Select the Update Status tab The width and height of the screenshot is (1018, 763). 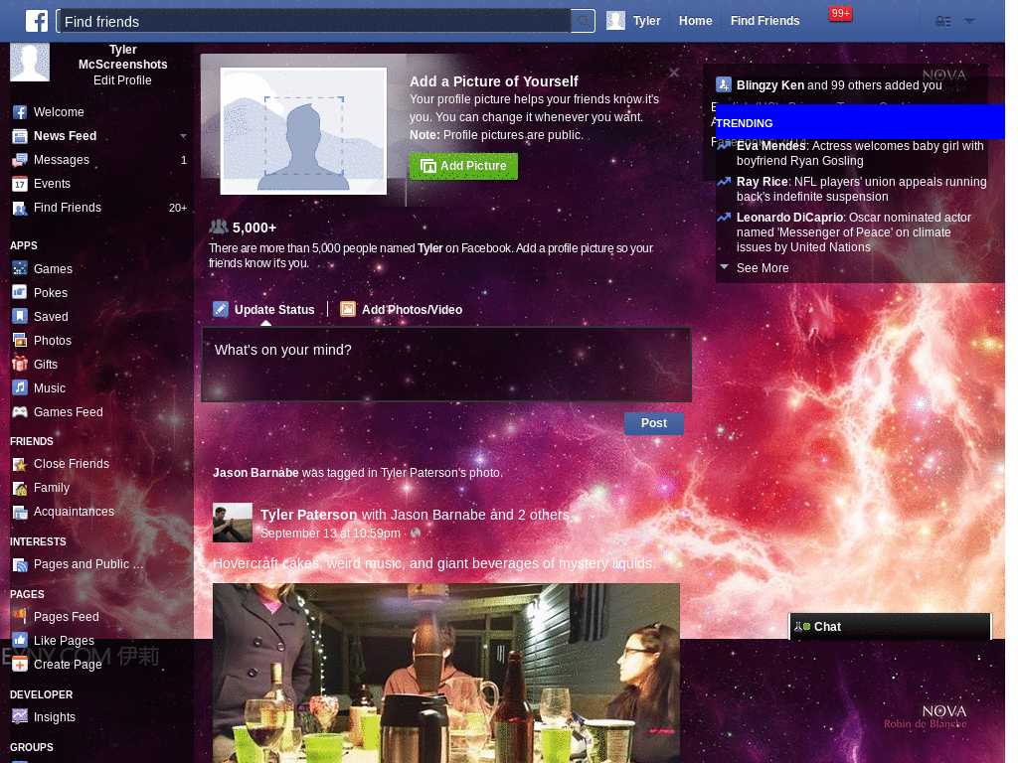pos(264,310)
